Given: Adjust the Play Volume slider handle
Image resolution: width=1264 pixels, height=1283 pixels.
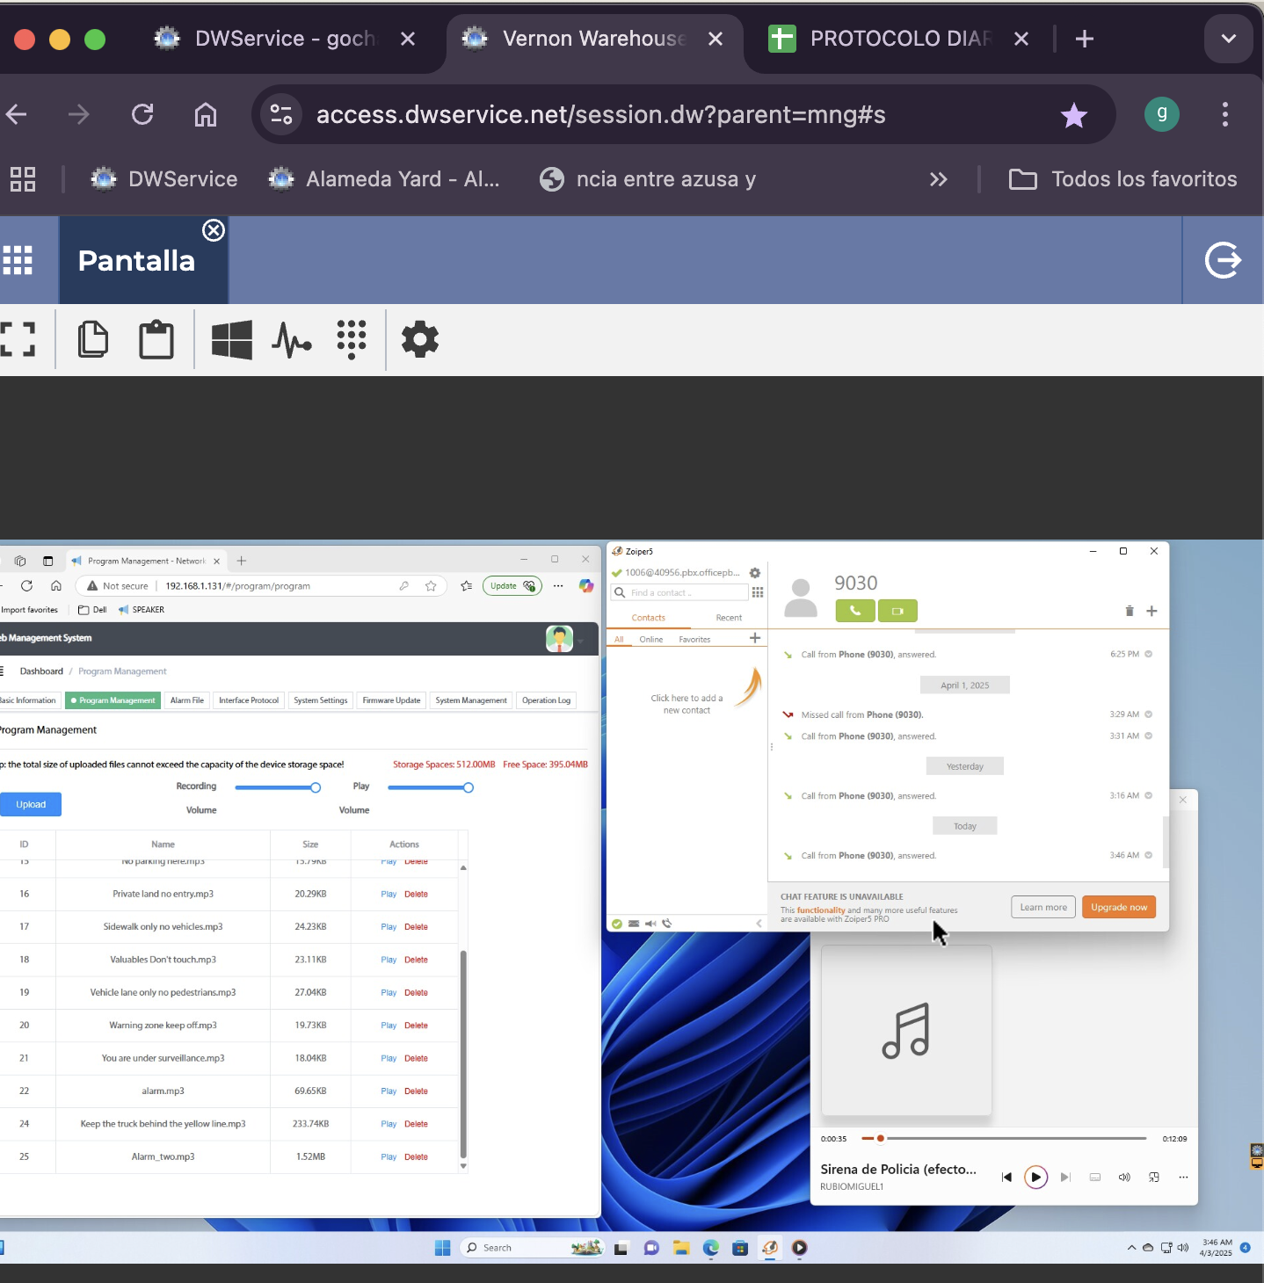Looking at the screenshot, I should (x=469, y=787).
